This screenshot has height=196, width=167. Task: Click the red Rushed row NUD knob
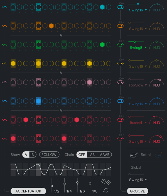point(157,120)
